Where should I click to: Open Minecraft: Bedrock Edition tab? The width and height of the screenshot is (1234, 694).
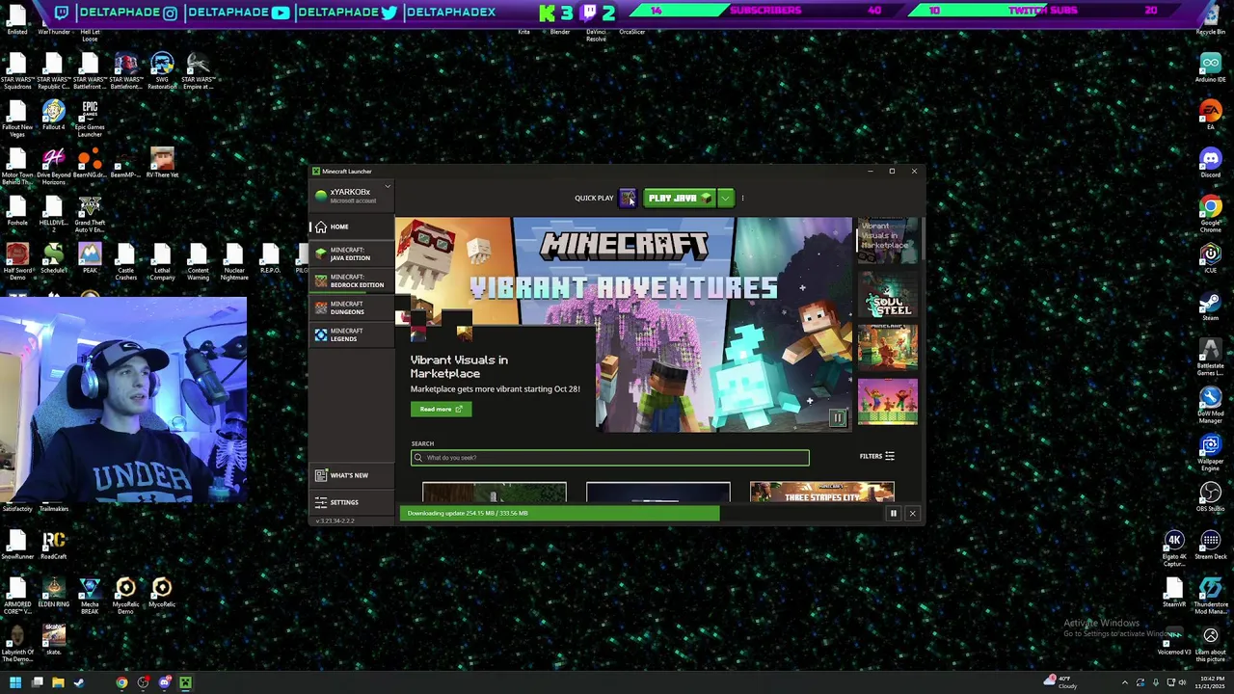pyautogui.click(x=352, y=280)
